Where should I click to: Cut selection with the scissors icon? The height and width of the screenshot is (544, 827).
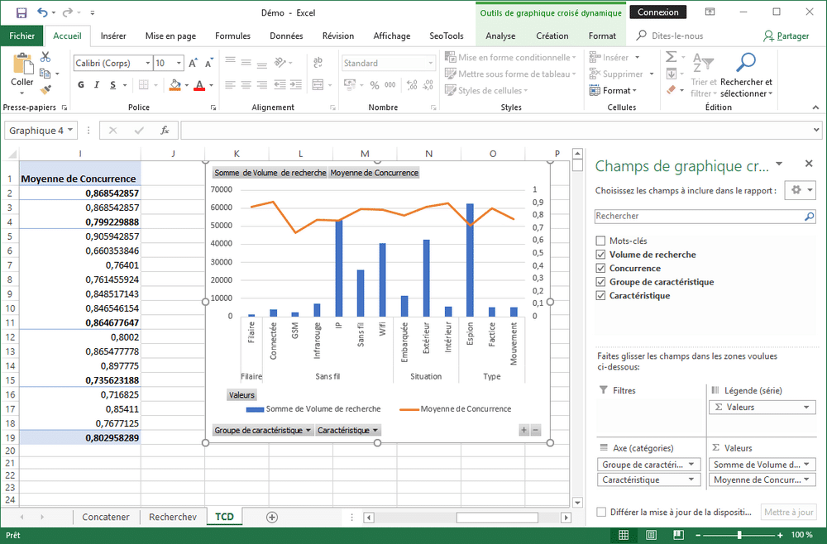[45, 57]
